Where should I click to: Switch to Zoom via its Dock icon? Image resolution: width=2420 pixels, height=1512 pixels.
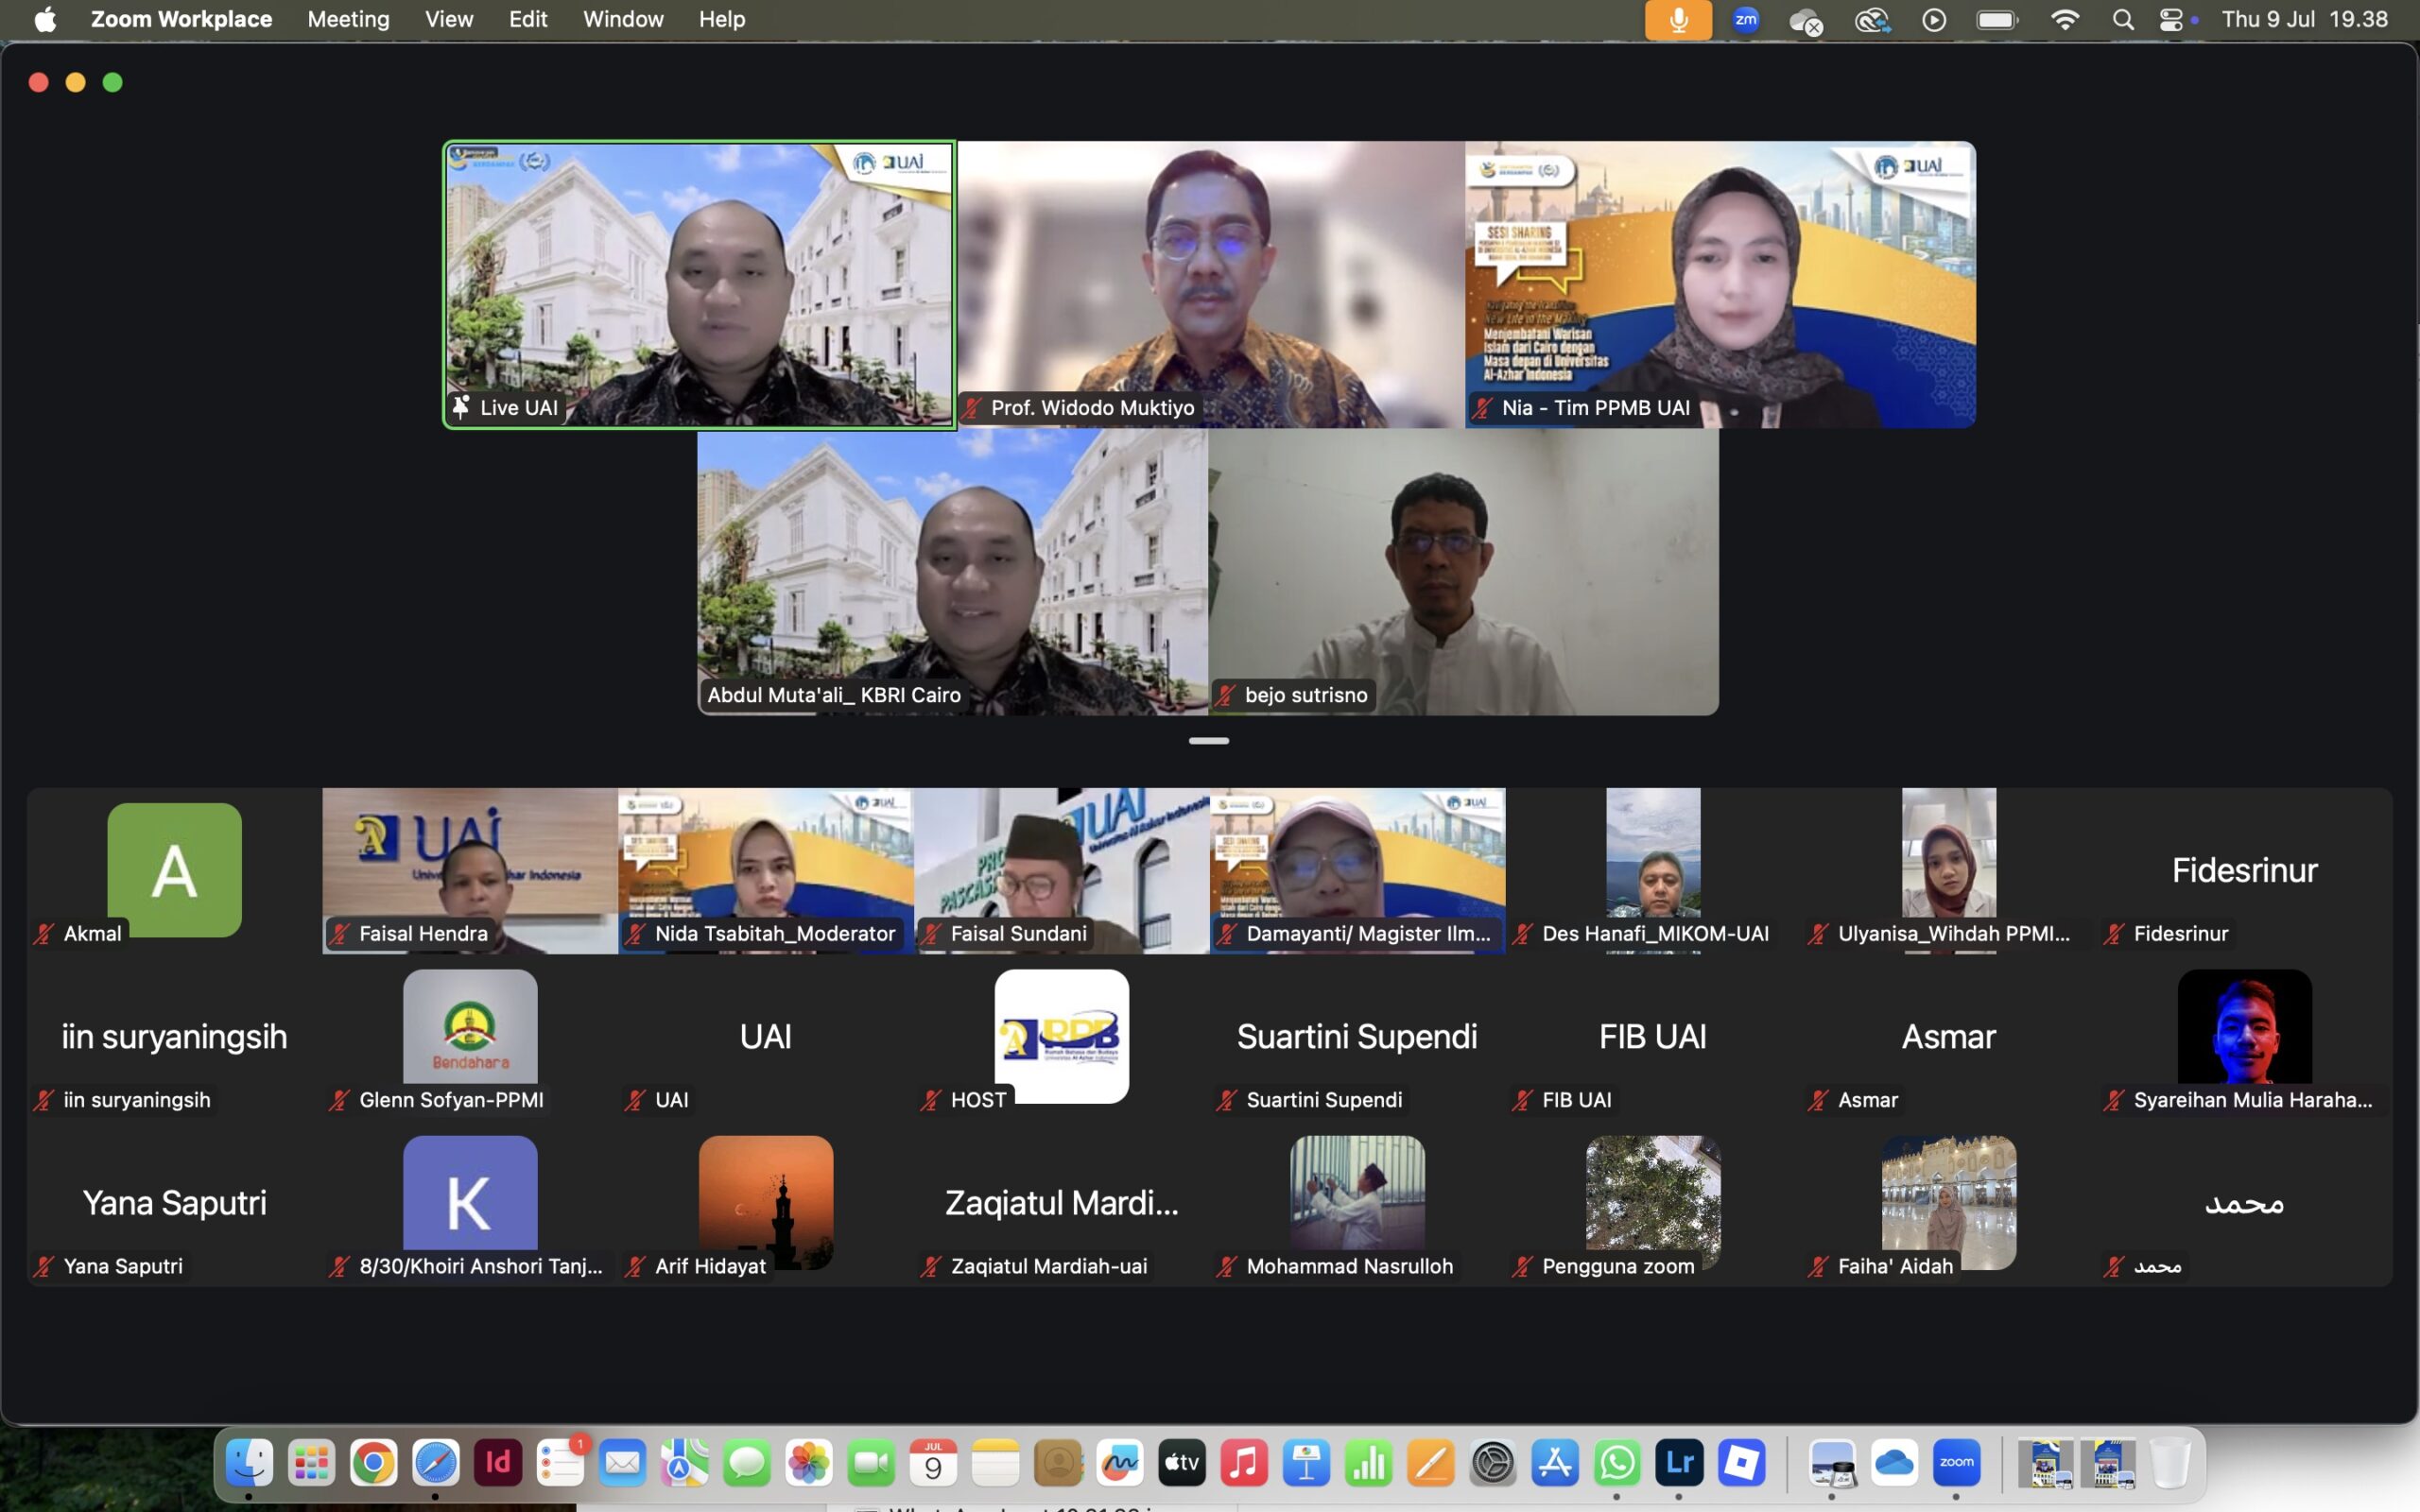pos(1957,1464)
